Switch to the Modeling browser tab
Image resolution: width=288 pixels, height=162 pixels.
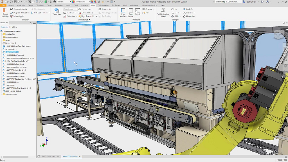click(14, 27)
